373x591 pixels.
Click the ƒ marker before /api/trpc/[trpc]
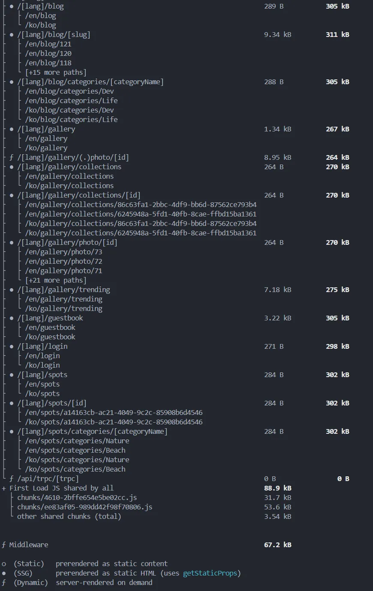[x=12, y=478]
